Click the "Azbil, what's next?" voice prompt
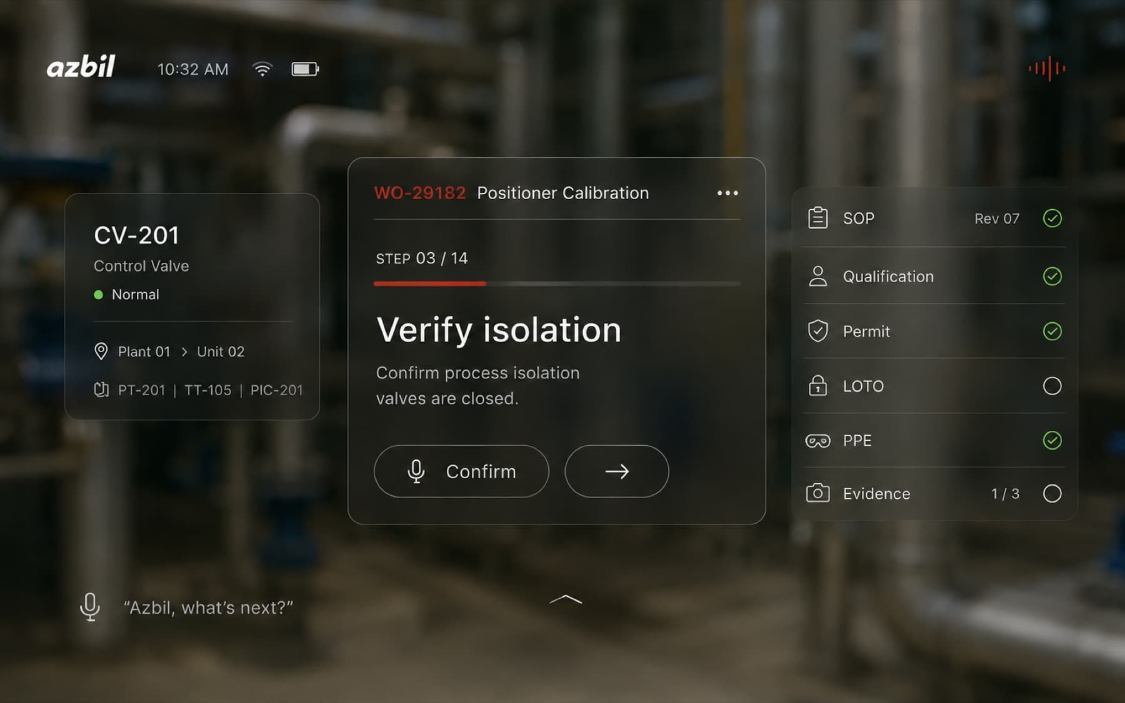 point(208,607)
